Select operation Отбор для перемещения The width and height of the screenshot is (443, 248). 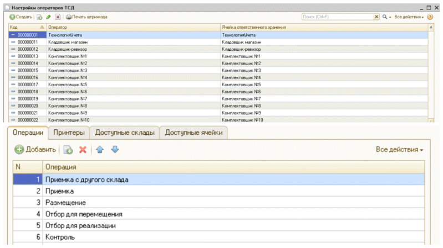(218, 214)
